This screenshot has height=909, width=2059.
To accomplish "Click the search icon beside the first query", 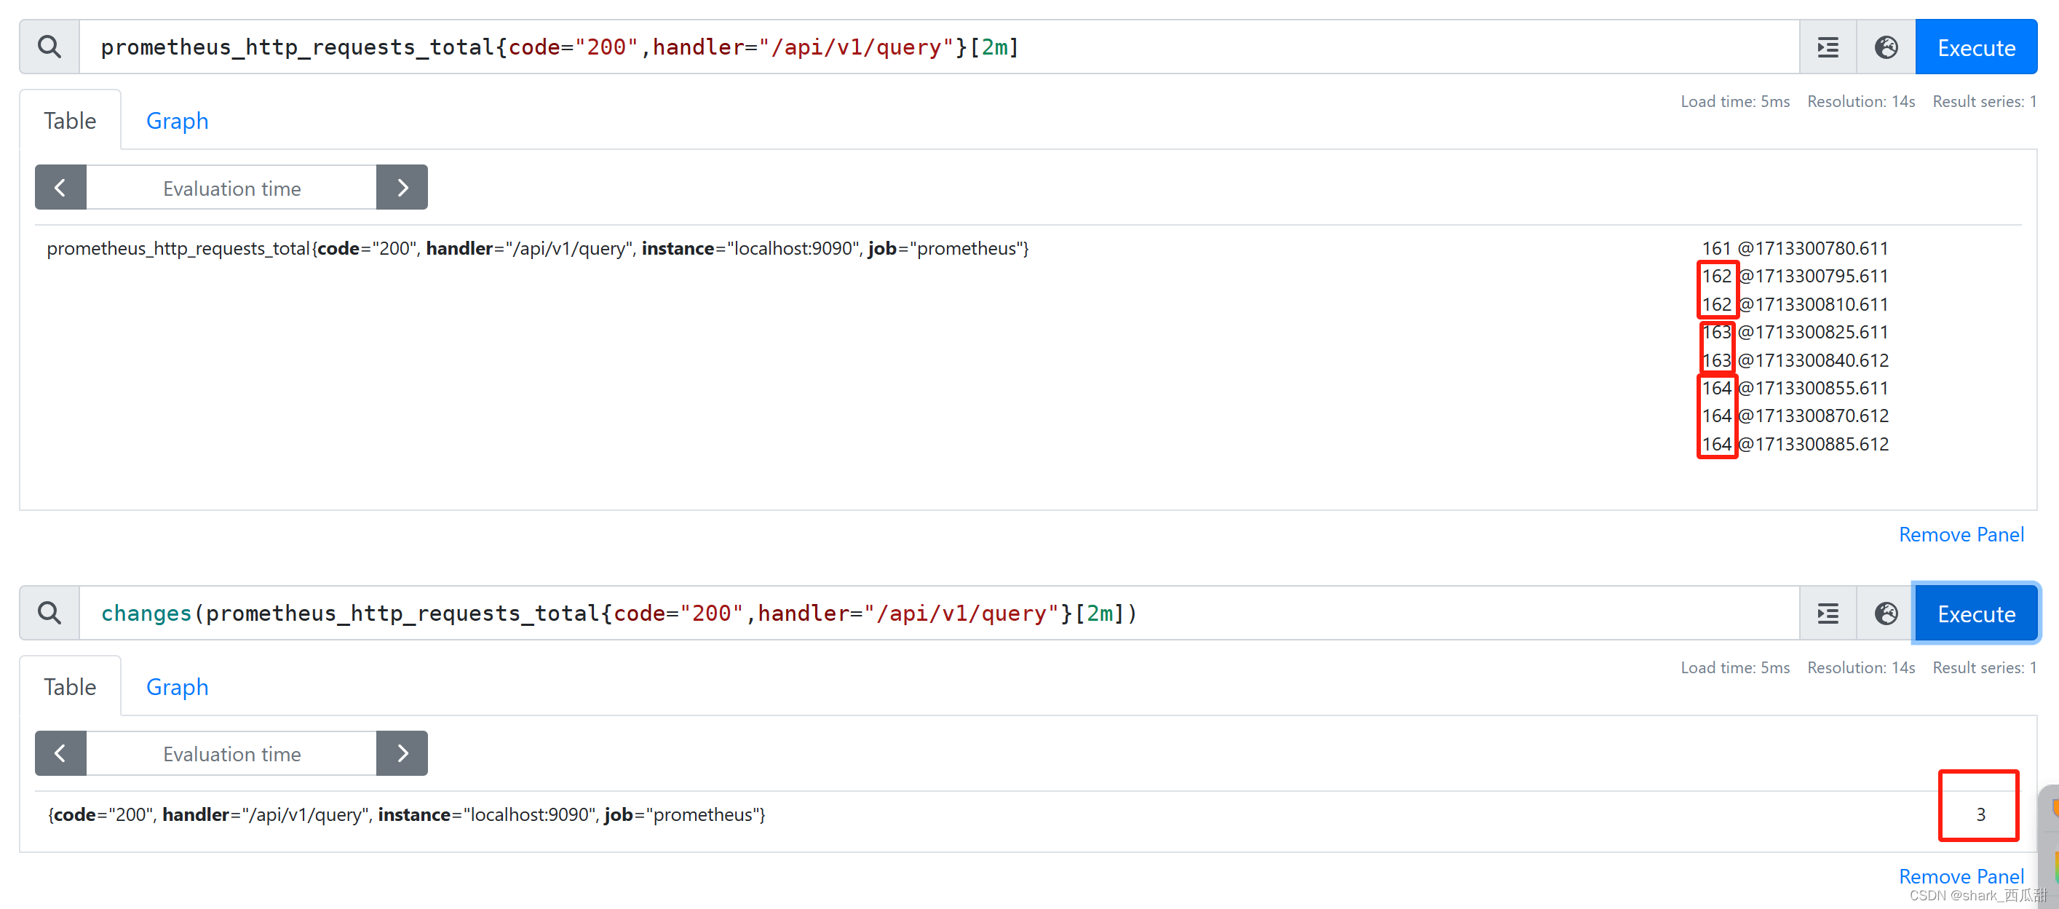I will point(49,47).
